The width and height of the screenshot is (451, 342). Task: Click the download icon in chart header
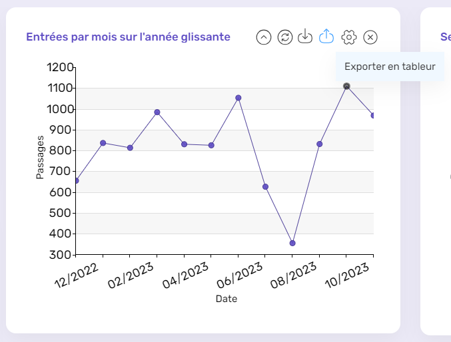click(305, 37)
